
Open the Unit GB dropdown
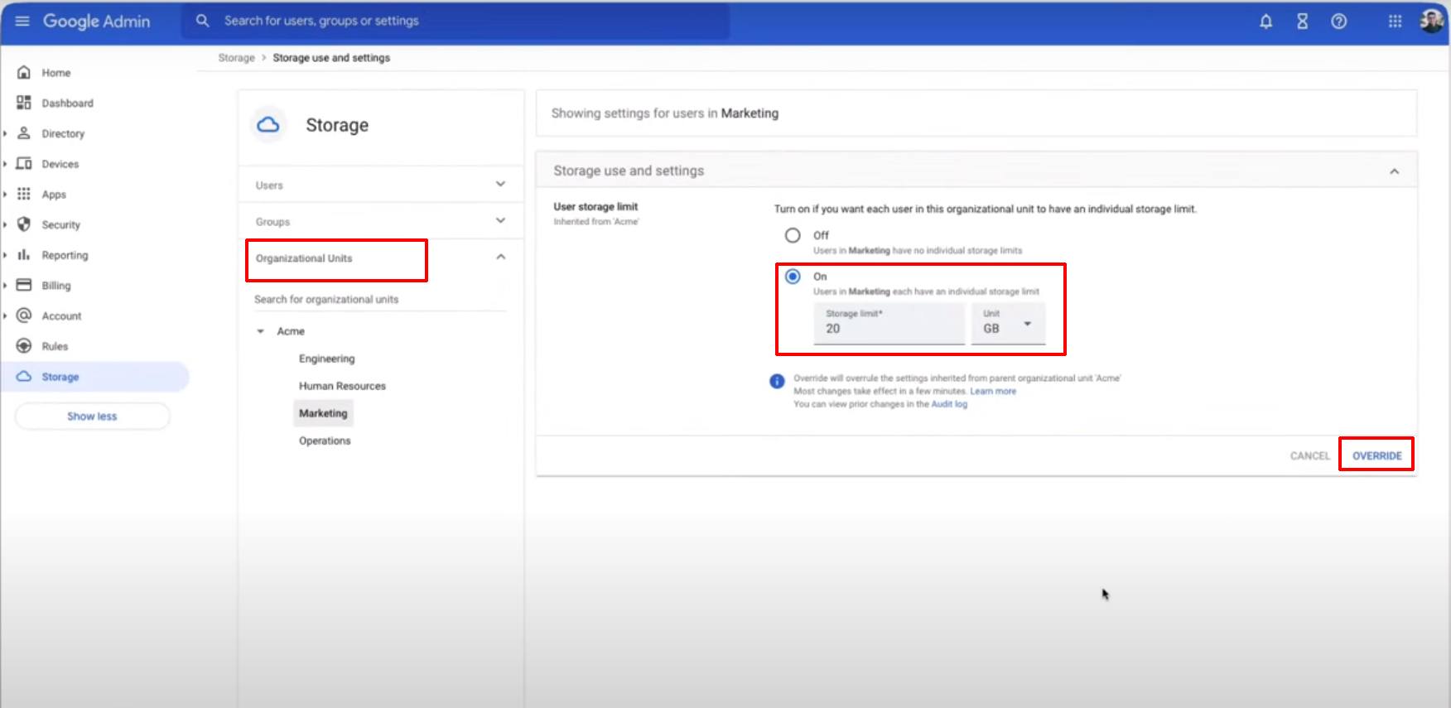tap(1008, 324)
